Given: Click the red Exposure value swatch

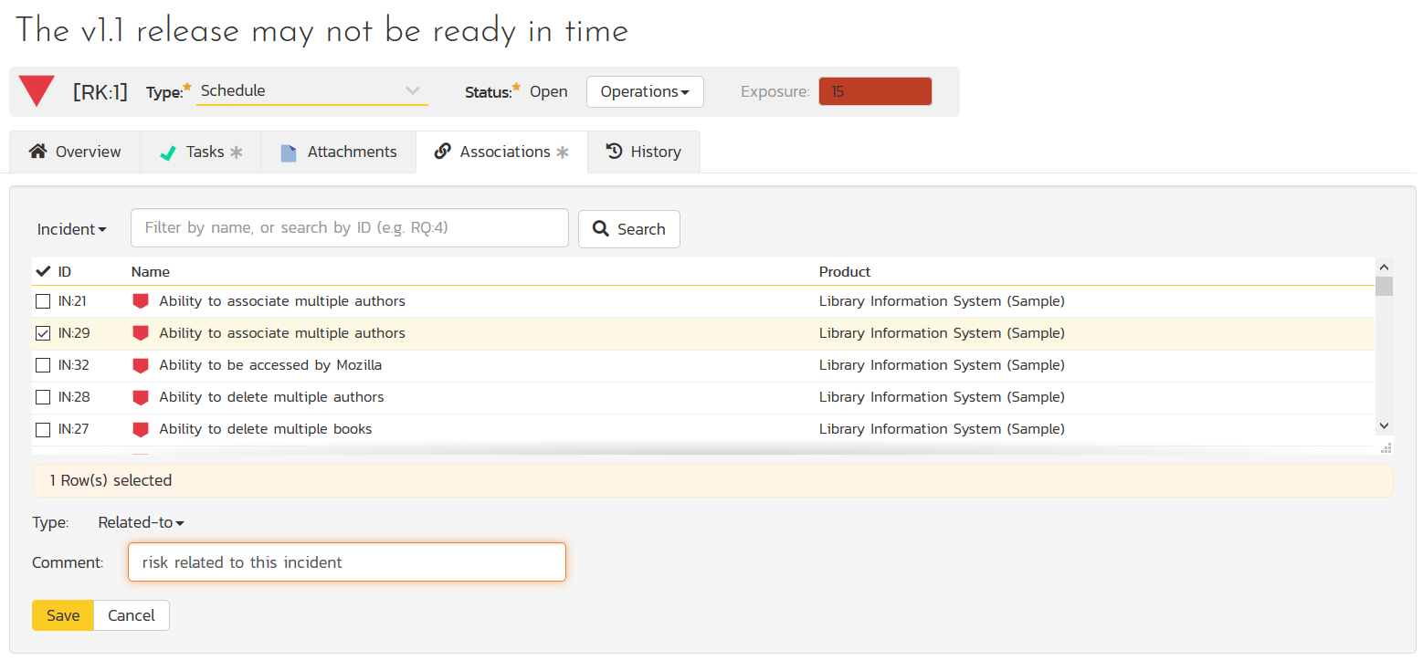Looking at the screenshot, I should coord(874,91).
